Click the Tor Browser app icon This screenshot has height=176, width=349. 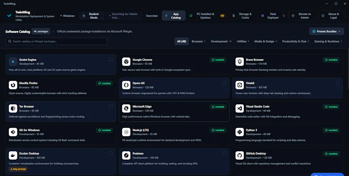tap(13, 109)
